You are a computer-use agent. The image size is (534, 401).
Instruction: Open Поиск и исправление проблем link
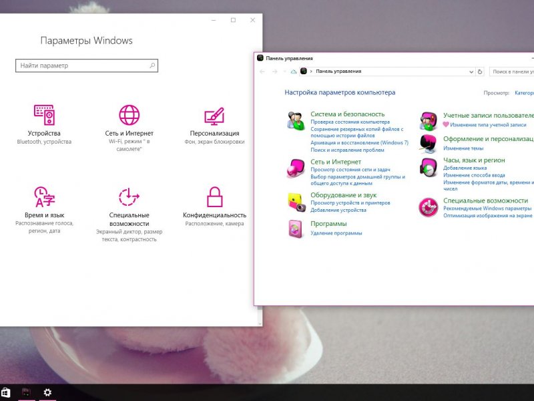(x=347, y=150)
